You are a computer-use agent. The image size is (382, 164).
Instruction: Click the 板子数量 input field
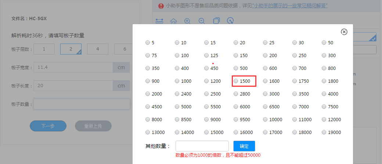point(82,104)
